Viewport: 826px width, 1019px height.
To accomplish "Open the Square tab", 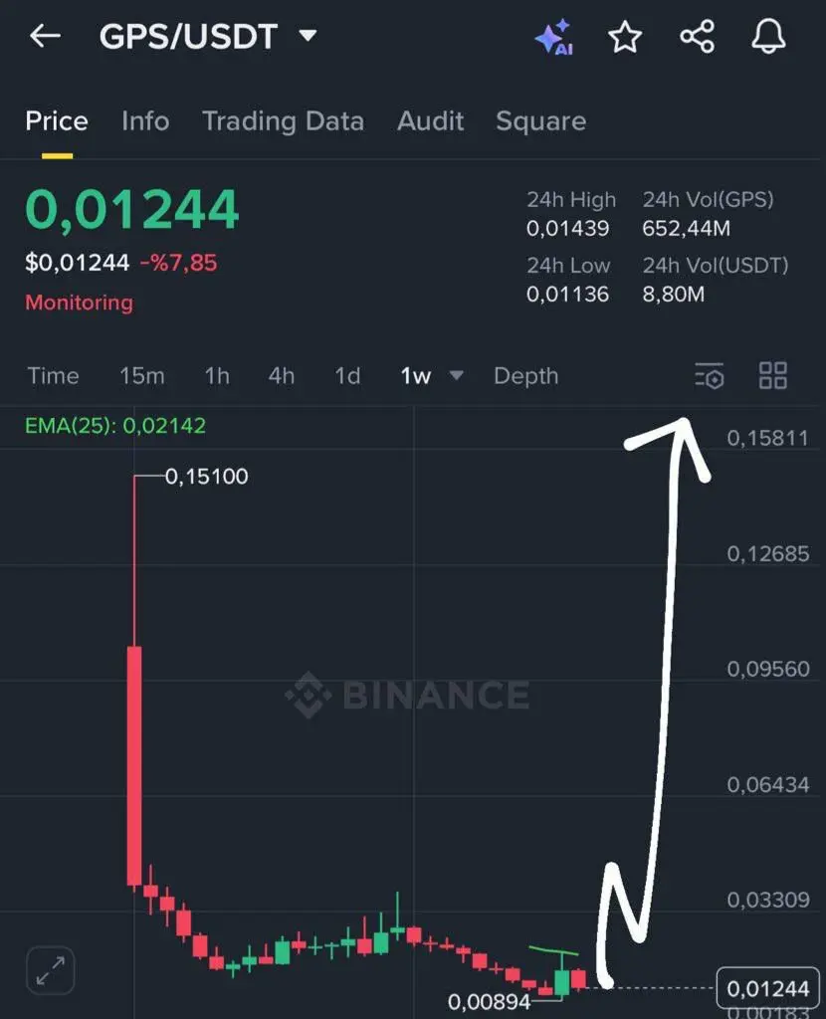I will [x=541, y=121].
